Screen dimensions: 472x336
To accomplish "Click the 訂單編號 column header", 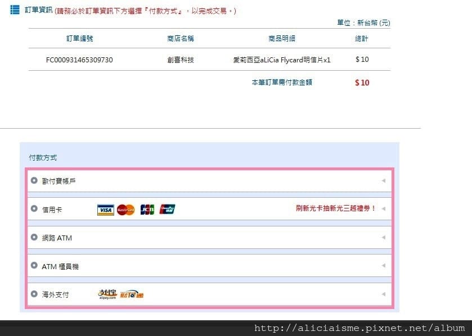I will [x=79, y=38].
